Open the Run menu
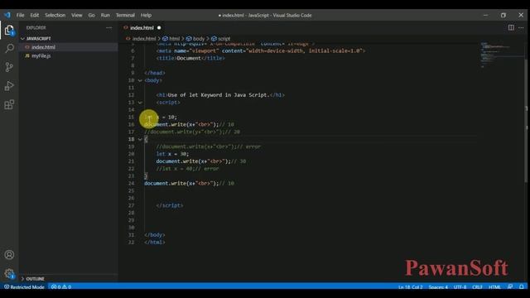Screen dimensions: 530x298 click(105, 15)
